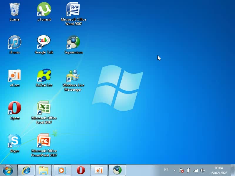Open Windows Explorer from the taskbar
Image resolution: width=235 pixels, height=176 pixels.
pos(44,170)
